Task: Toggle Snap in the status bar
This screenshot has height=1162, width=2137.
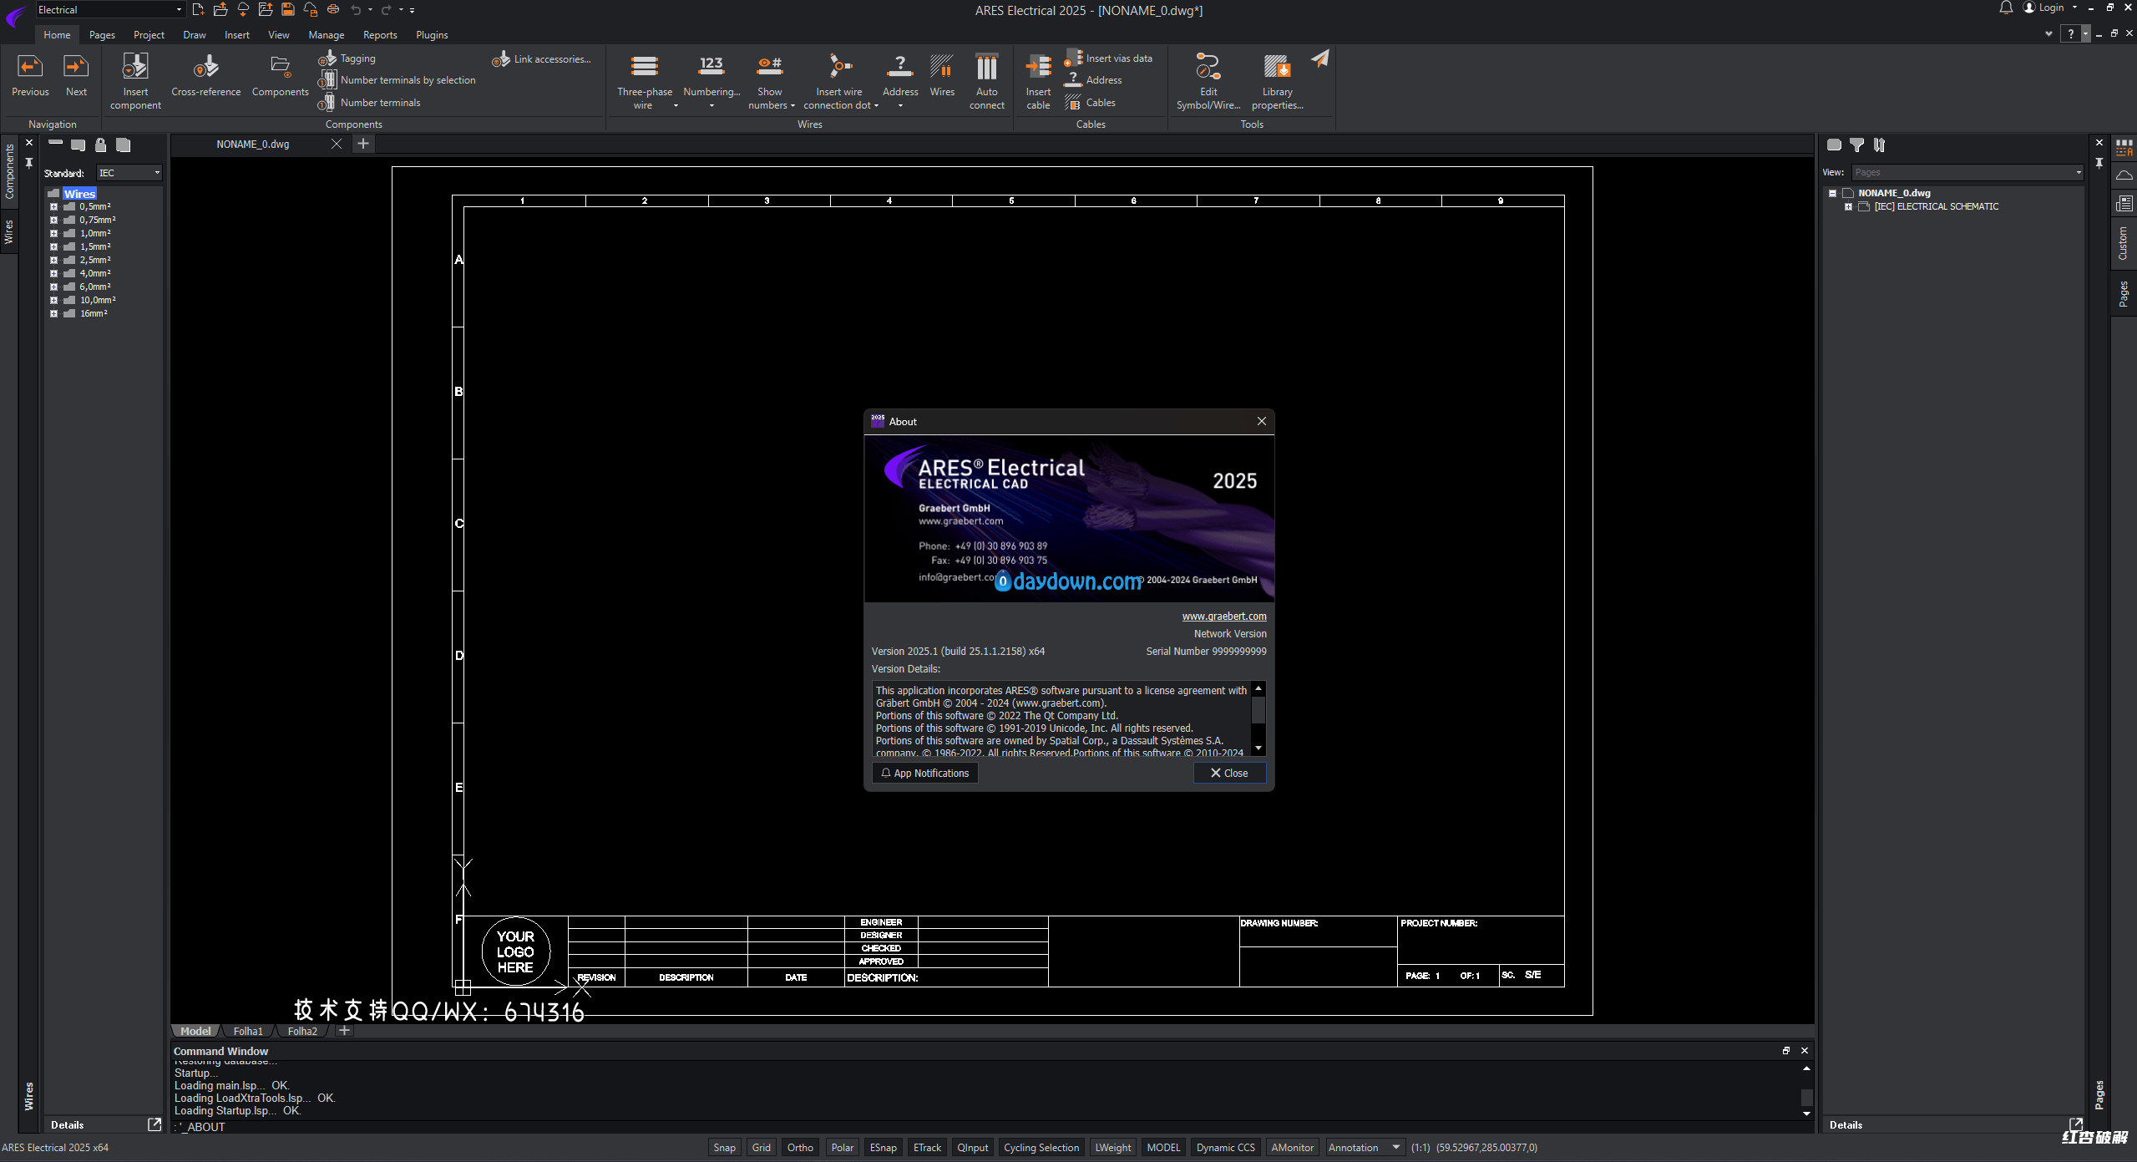Action: pos(724,1148)
